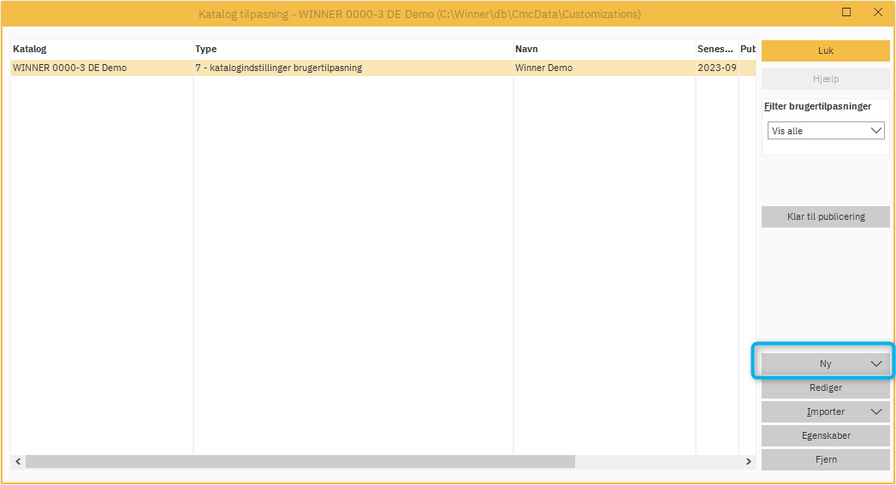Click the Luk button

pos(825,50)
